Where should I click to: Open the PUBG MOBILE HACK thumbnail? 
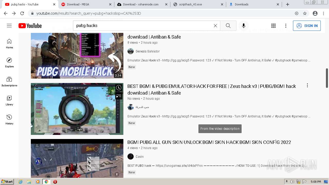coord(77,55)
